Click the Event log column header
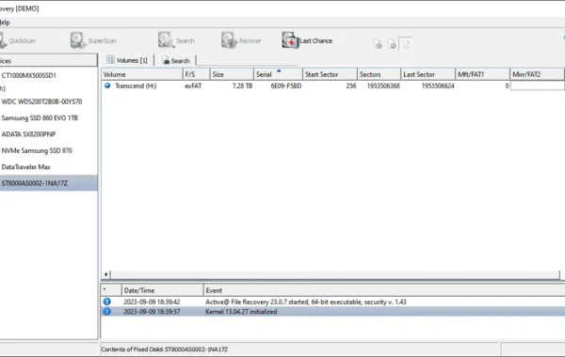The image size is (565, 357). point(384,290)
